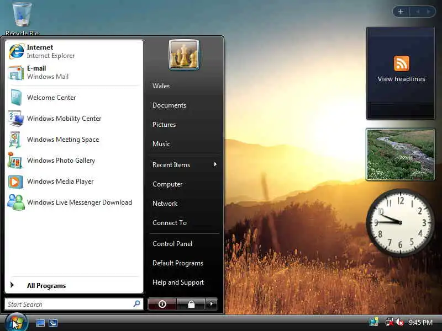Viewport: 442px width, 331px height.
Task: Open Documents from the Start menu
Action: (169, 105)
